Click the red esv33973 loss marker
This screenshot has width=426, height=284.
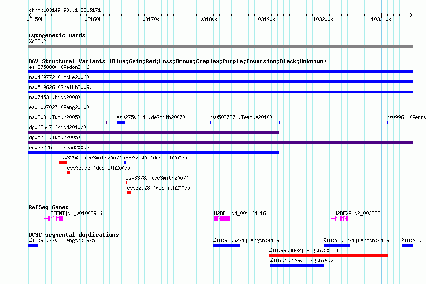click(69, 172)
